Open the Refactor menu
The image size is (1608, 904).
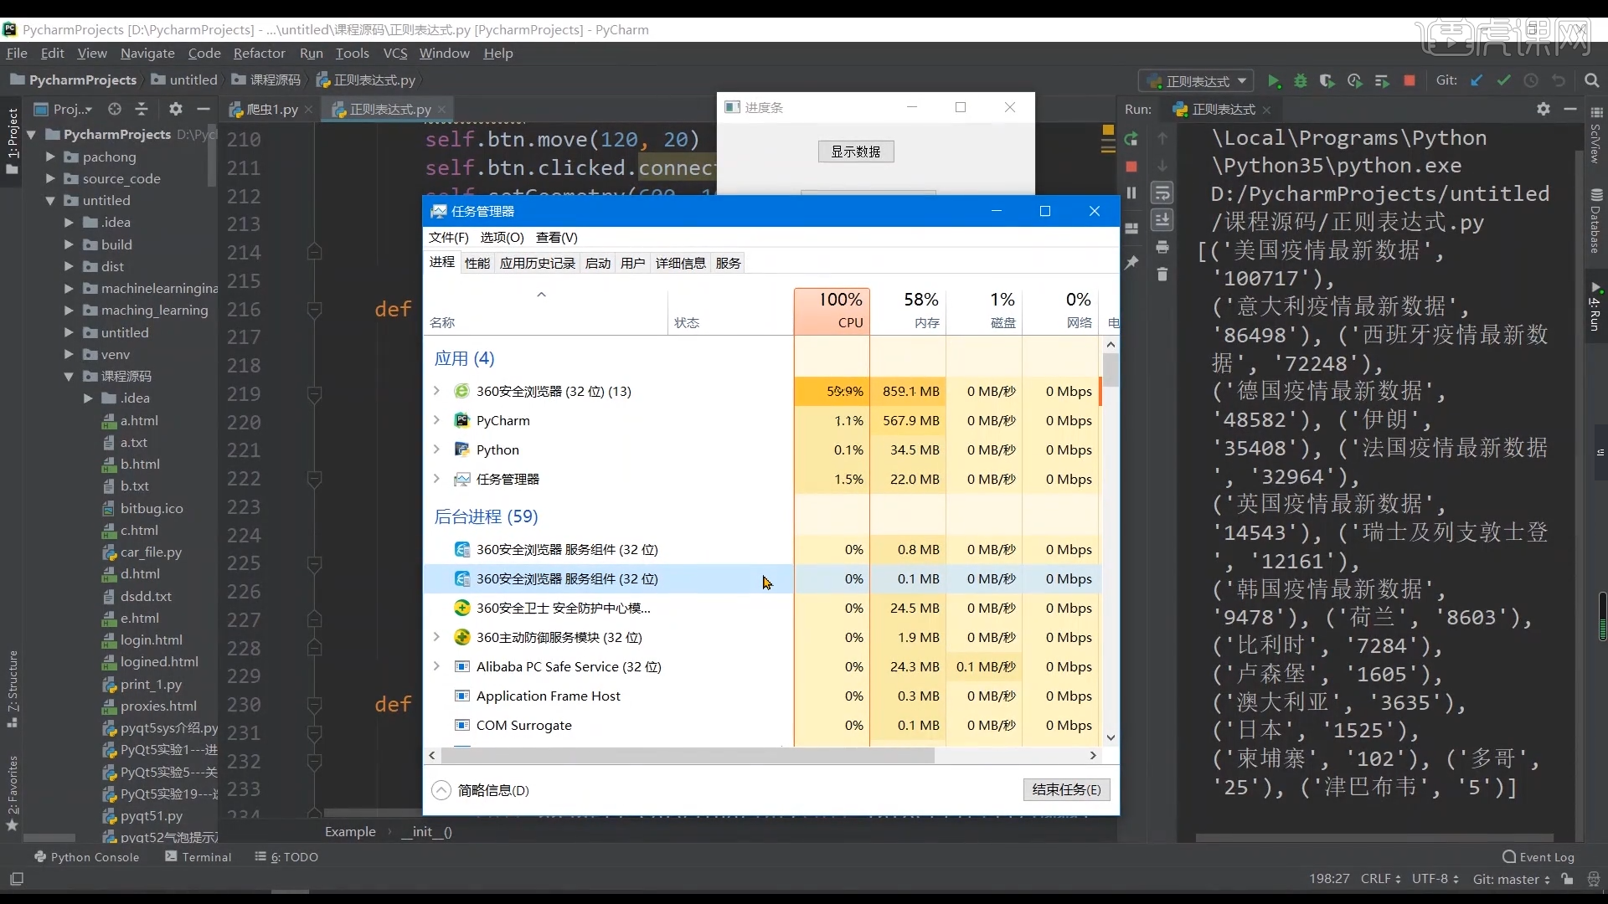259,53
